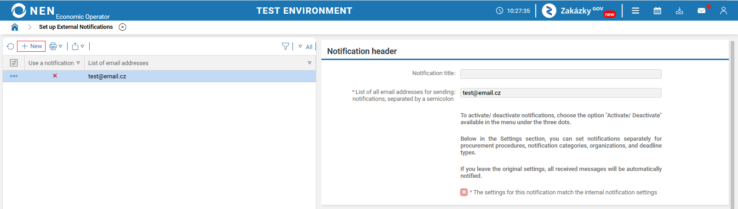Click the Notification header heading
This screenshot has height=209, width=738.
tap(362, 51)
